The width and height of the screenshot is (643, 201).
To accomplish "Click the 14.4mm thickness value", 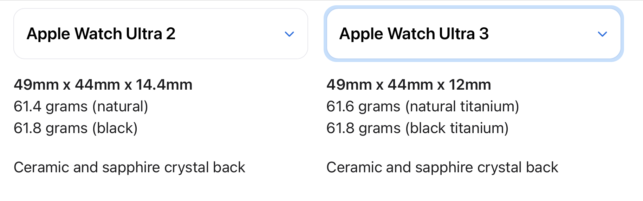I will (x=164, y=85).
